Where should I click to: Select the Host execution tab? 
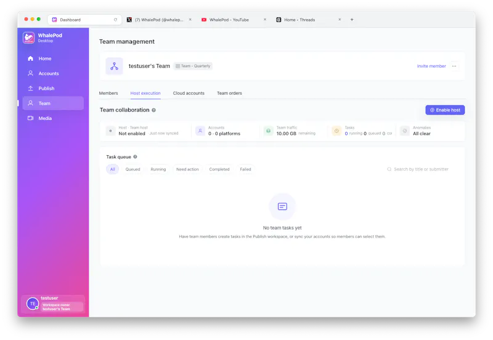(x=145, y=93)
